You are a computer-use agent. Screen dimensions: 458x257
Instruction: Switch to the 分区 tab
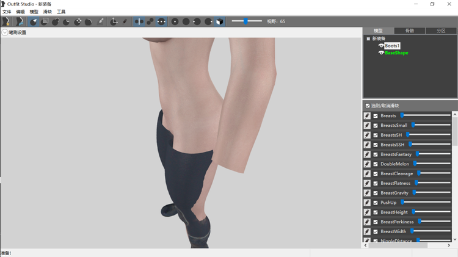tap(441, 31)
